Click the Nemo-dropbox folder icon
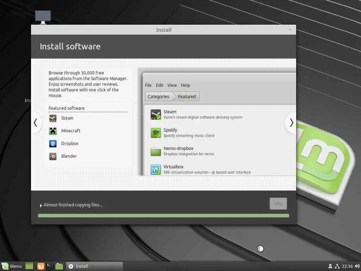361x271 pixels. 155,151
